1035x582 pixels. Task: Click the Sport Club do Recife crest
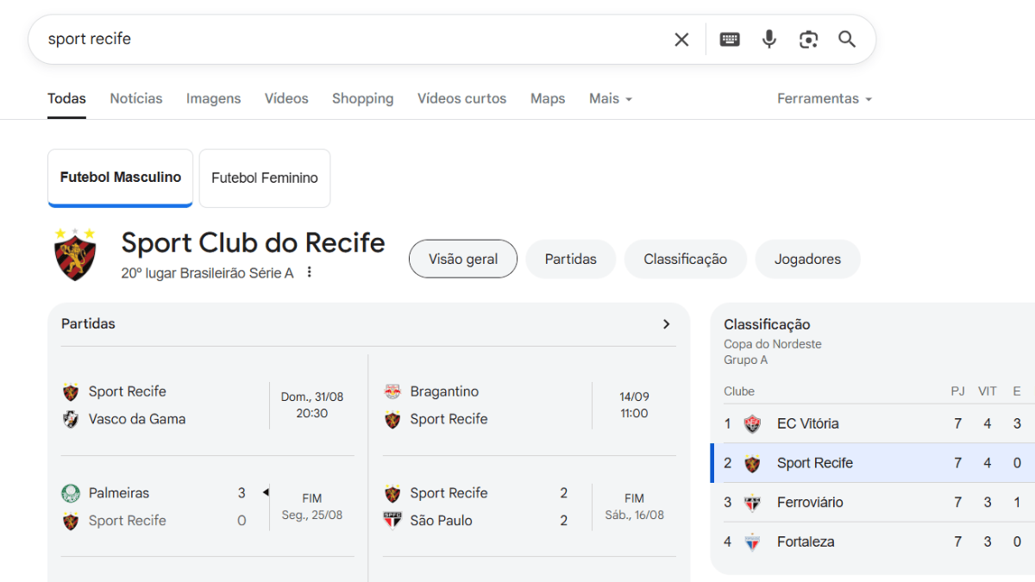[75, 255]
